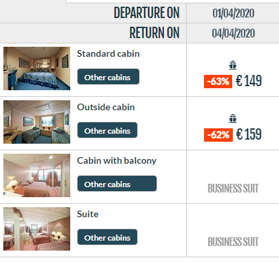Click departure date 01/04/2020
The width and height of the screenshot is (279, 262).
pyautogui.click(x=234, y=13)
